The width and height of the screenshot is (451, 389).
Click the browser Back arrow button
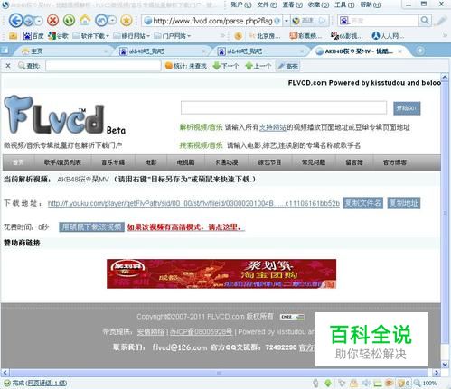pos(15,21)
